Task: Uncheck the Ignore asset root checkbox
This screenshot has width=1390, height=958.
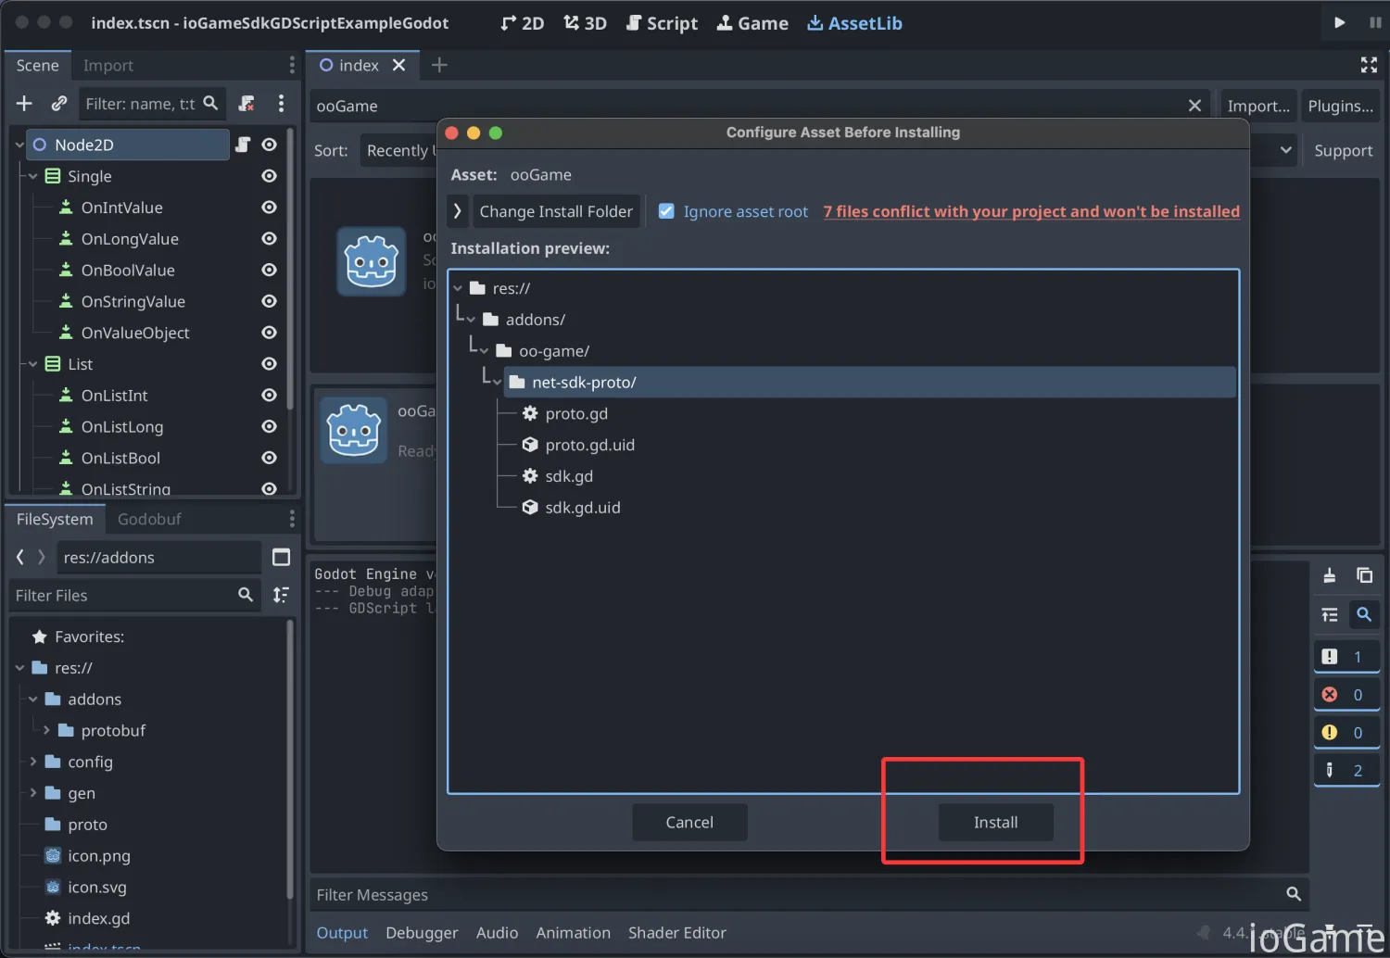Action: coord(666,211)
